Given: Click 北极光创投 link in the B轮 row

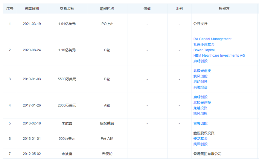Looking at the screenshot, I should tap(202, 71).
